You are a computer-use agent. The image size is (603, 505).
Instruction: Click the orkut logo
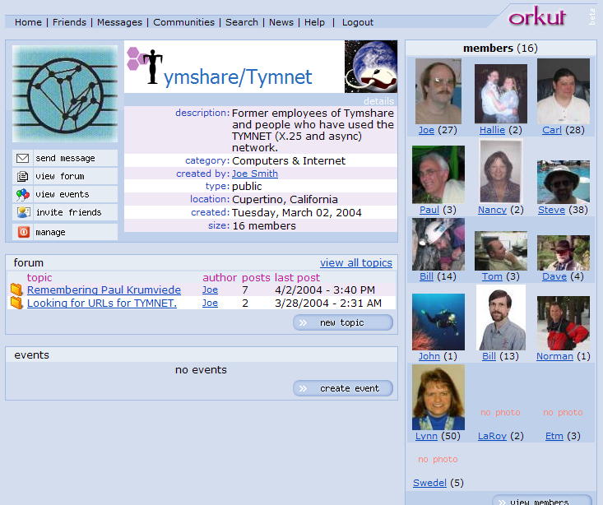537,17
